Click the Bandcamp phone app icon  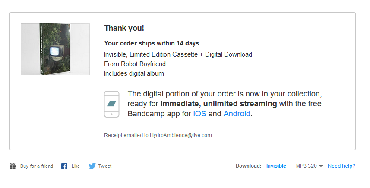point(112,104)
